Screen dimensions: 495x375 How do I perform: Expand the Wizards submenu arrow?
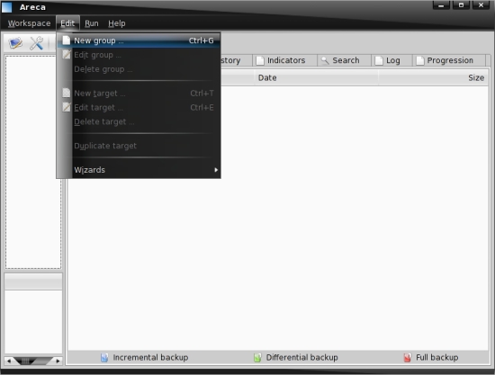click(x=216, y=170)
